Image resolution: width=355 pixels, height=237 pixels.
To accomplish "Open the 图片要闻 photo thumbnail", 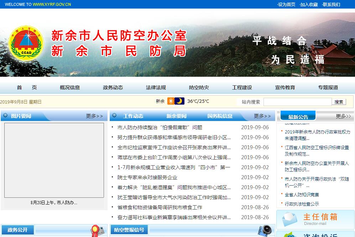I will 54,160.
